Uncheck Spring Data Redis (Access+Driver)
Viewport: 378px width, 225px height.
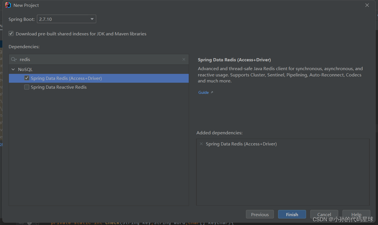(x=27, y=78)
